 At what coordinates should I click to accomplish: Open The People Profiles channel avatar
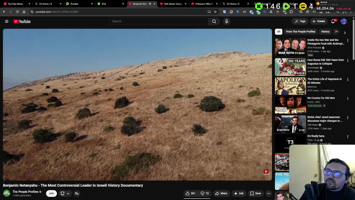coord(7,193)
